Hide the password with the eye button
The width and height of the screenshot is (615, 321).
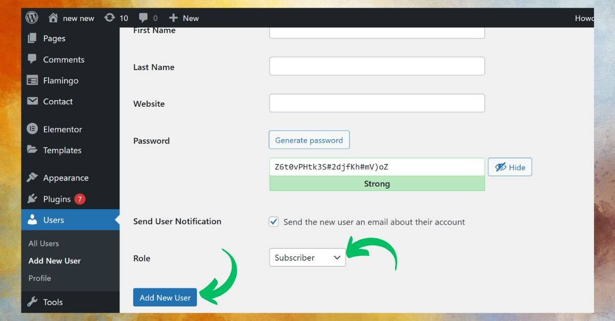(510, 167)
